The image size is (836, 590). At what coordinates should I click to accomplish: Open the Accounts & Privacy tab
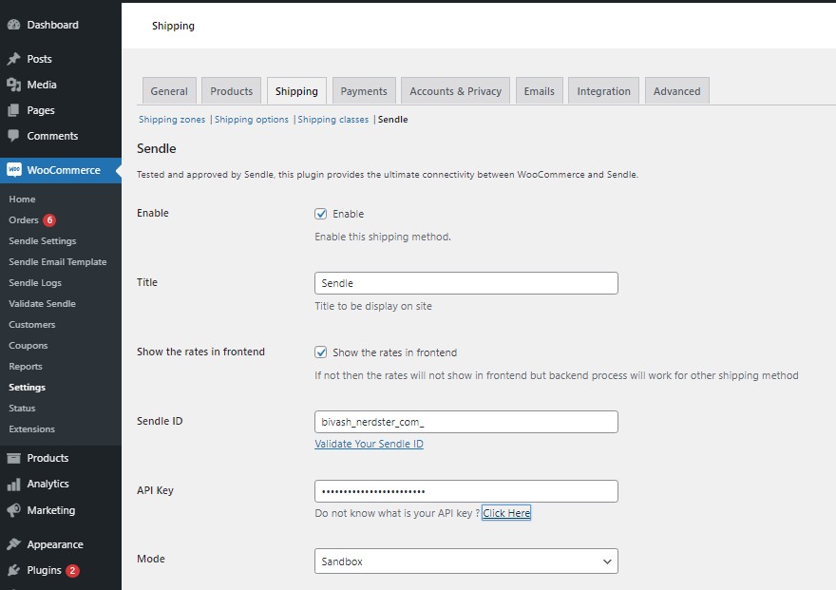click(x=455, y=91)
